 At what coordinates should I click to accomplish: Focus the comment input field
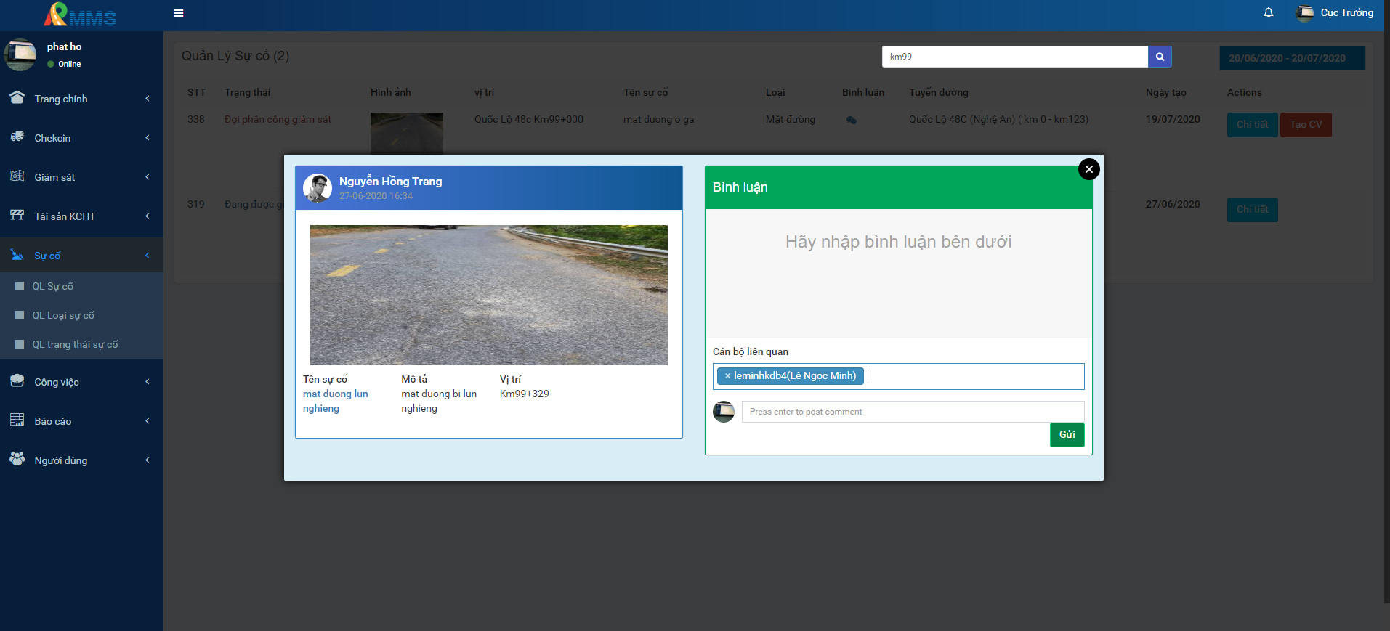[913, 412]
